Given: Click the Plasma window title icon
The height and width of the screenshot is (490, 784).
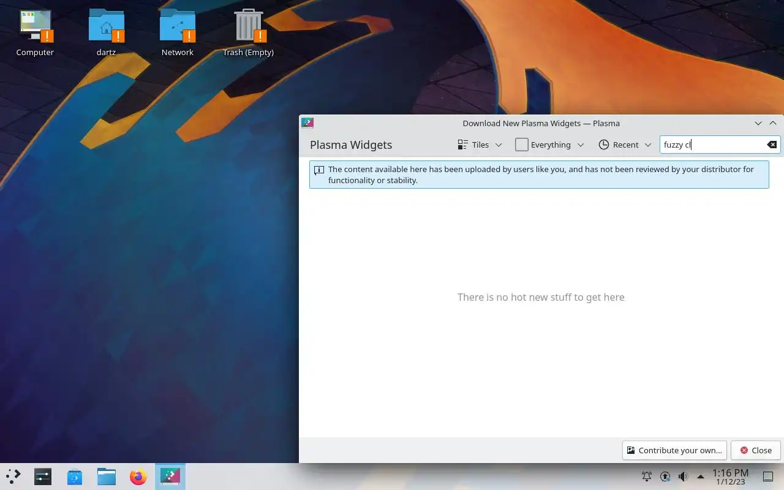Looking at the screenshot, I should (x=307, y=123).
